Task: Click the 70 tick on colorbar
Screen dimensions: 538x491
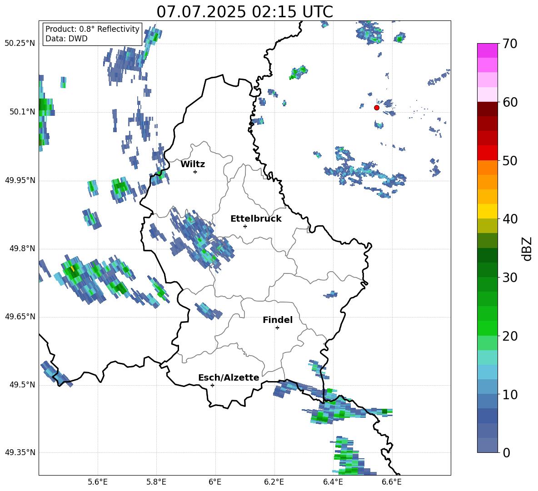Action: pos(510,44)
